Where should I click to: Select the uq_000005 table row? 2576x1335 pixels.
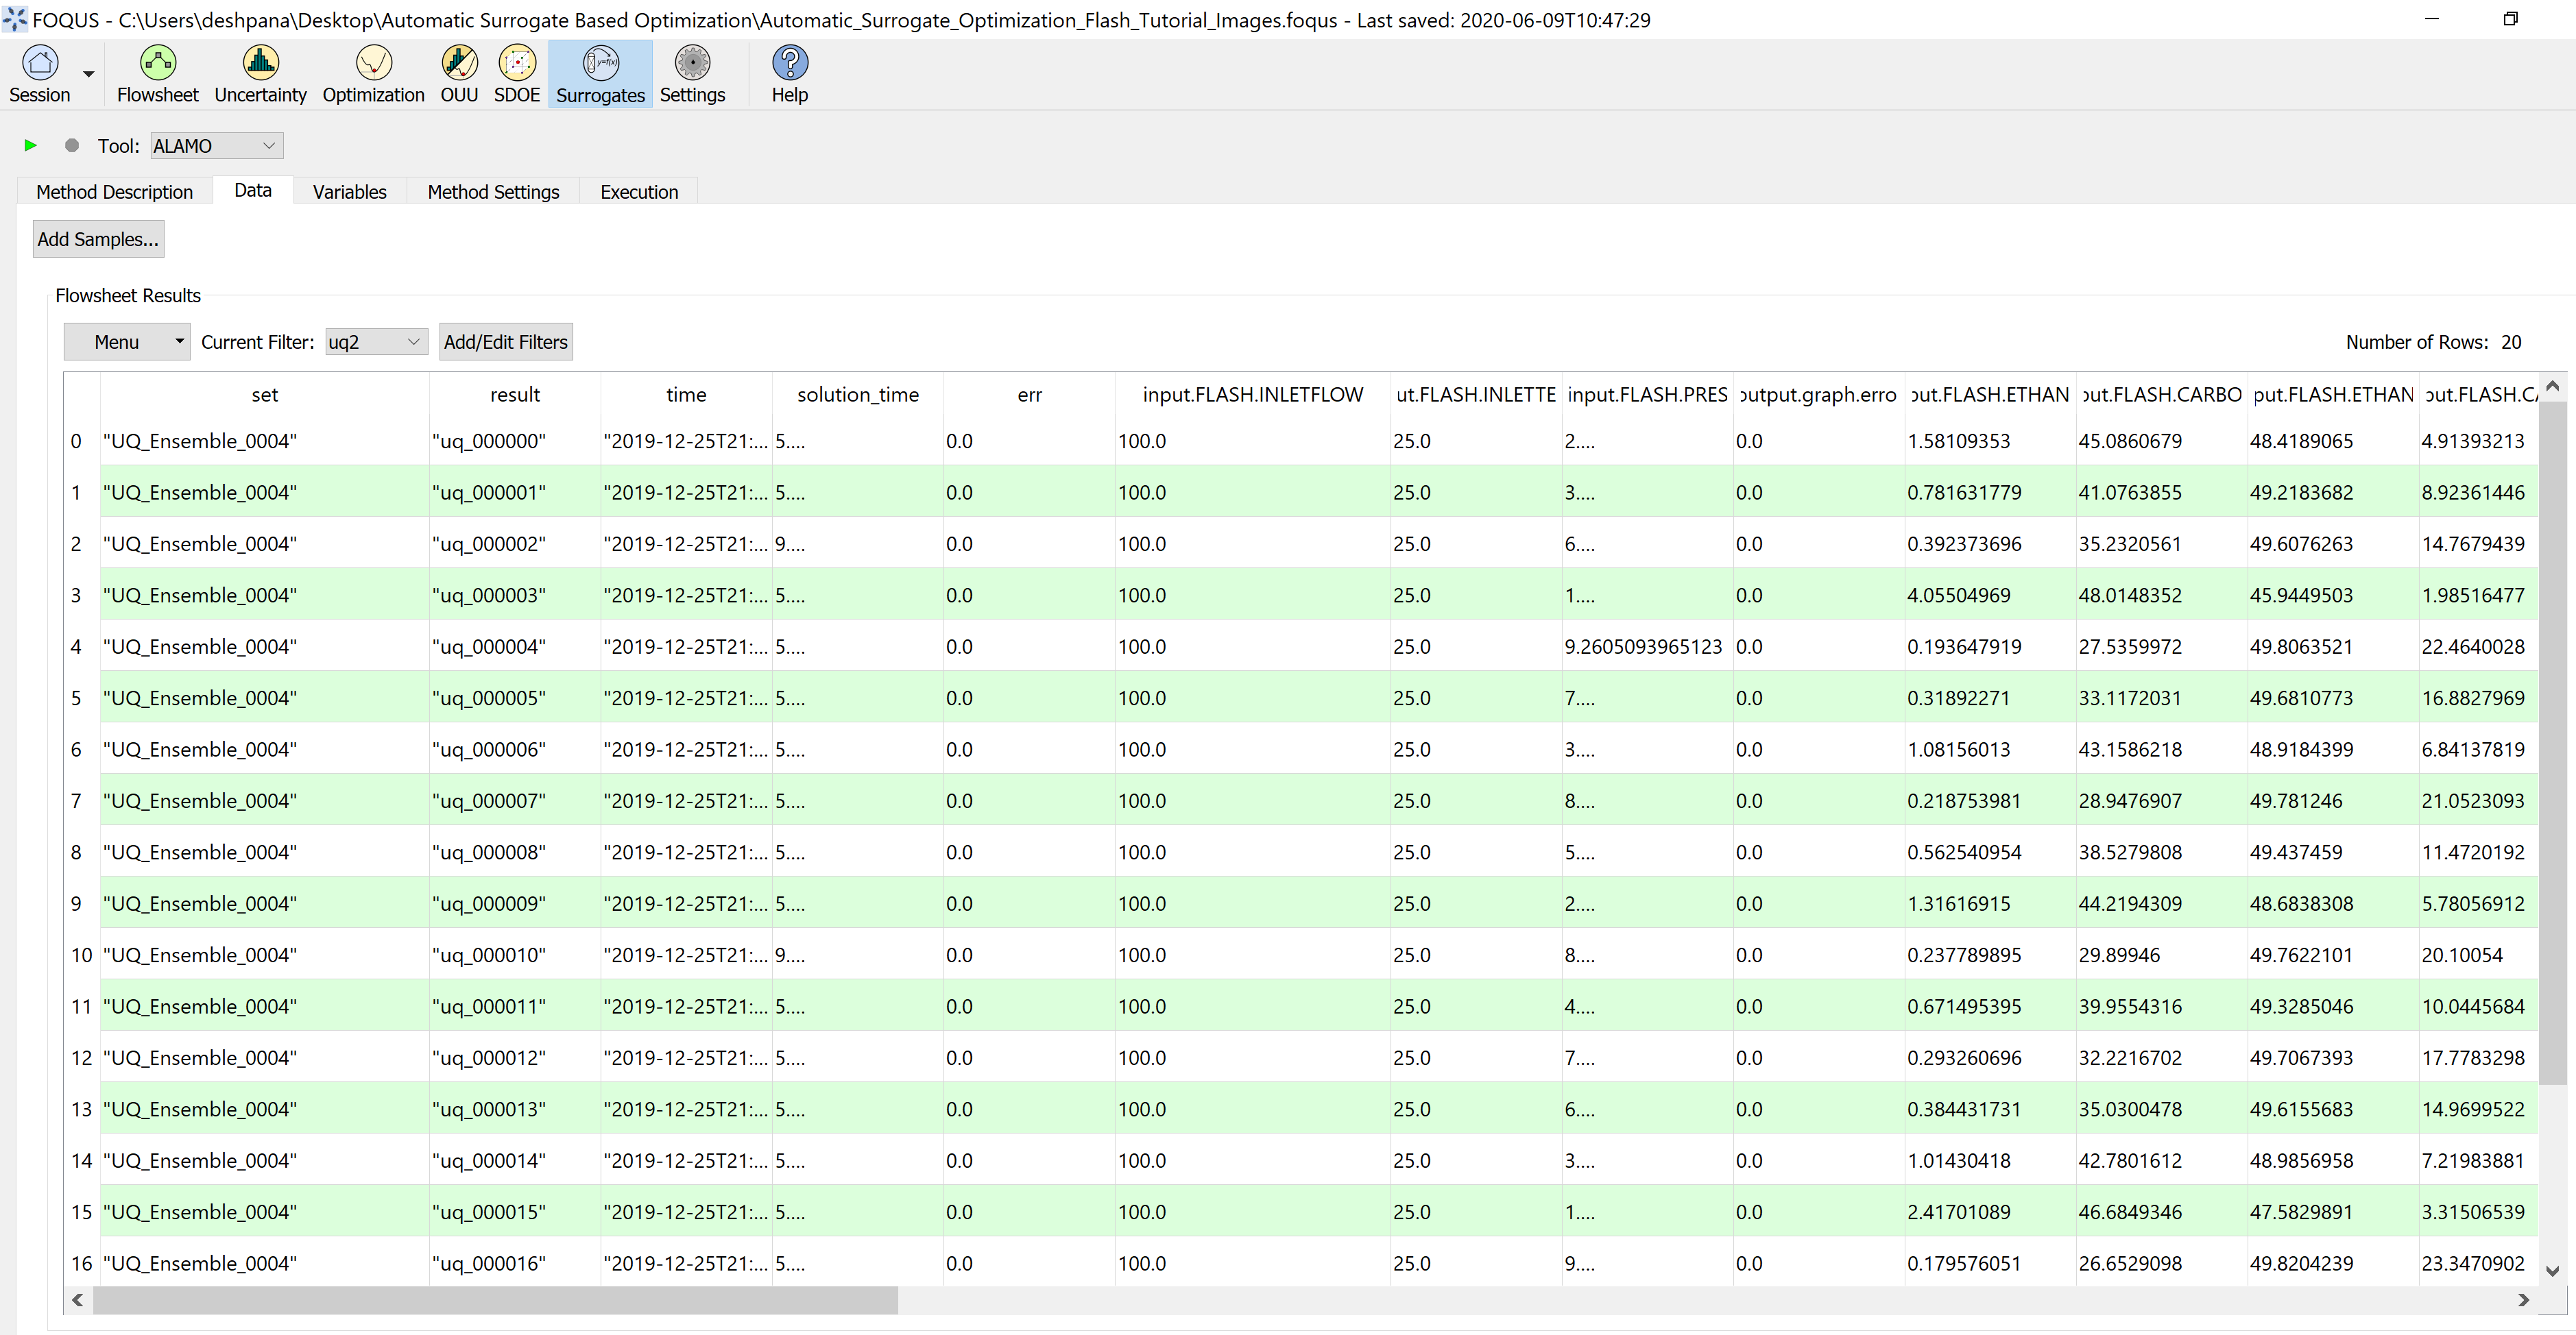488,696
